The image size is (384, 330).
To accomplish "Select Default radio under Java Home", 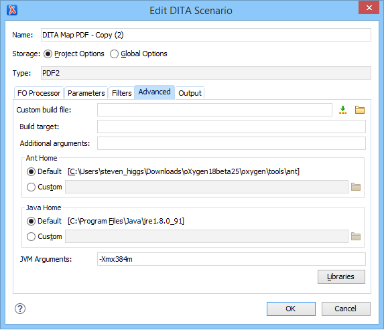I will 31,221.
